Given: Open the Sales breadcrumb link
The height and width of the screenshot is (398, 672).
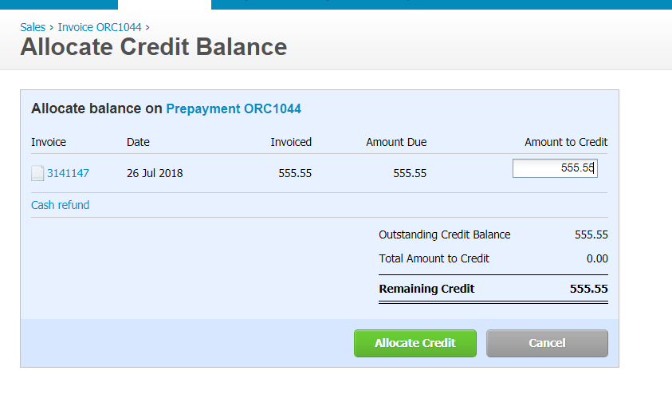Looking at the screenshot, I should pyautogui.click(x=33, y=27).
